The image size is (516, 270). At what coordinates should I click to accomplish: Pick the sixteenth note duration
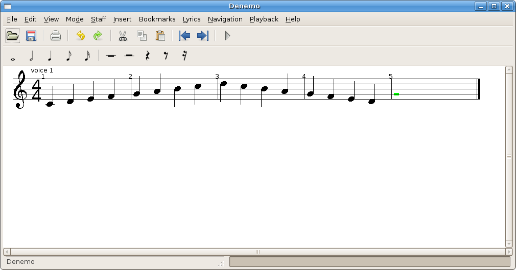[x=86, y=56]
